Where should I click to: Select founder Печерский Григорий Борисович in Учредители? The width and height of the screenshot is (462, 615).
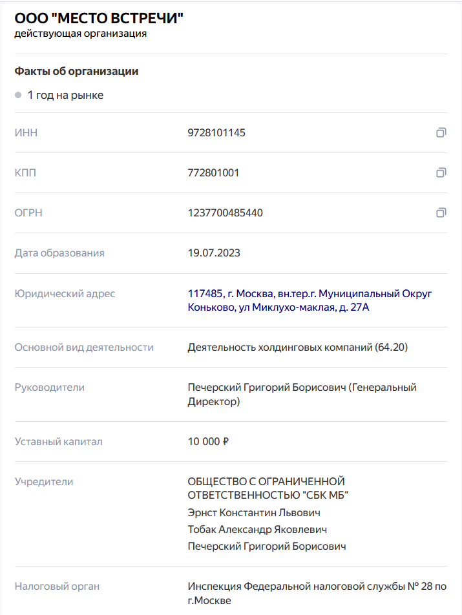[266, 547]
